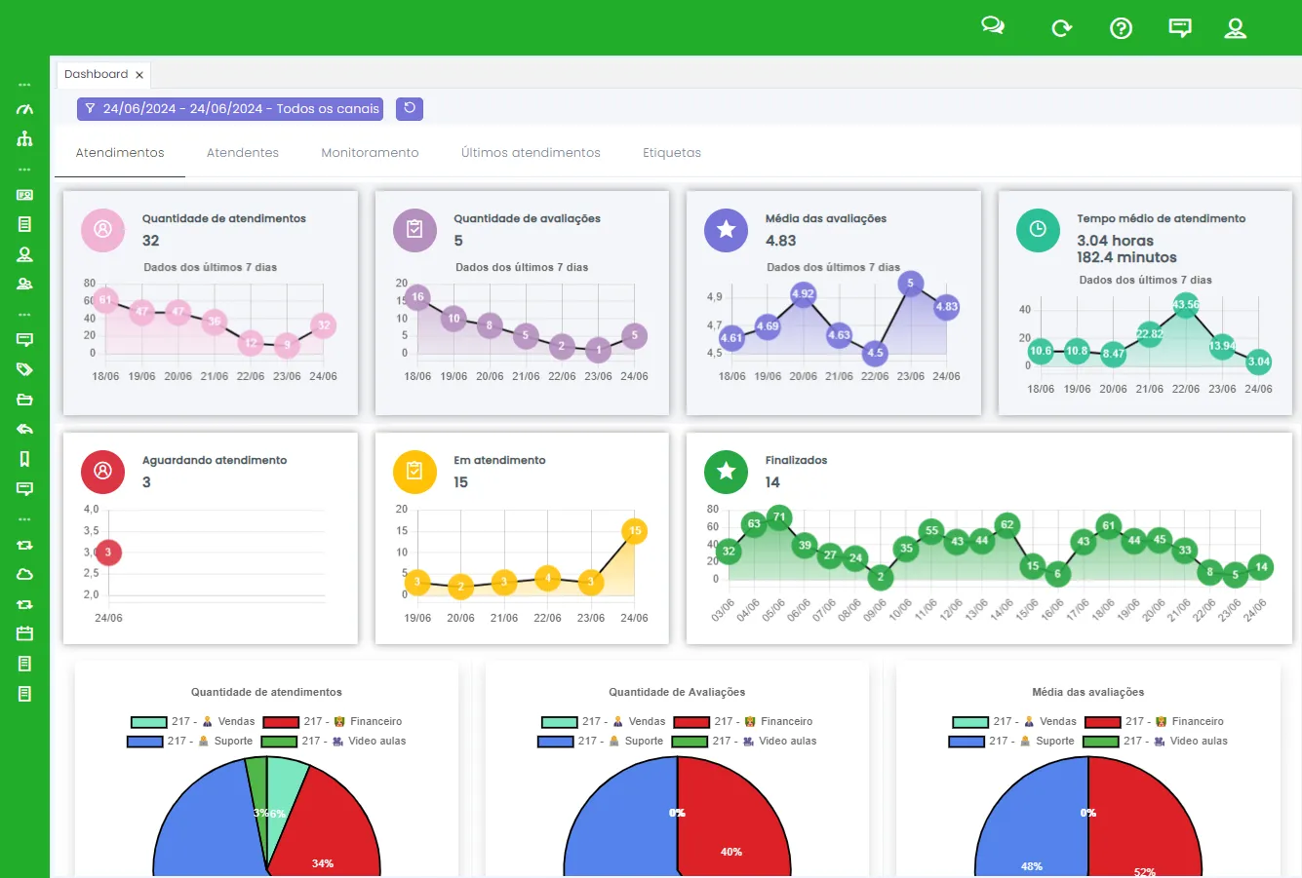The height and width of the screenshot is (878, 1302).
Task: Open the cloud icon in sidebar
Action: 25,574
